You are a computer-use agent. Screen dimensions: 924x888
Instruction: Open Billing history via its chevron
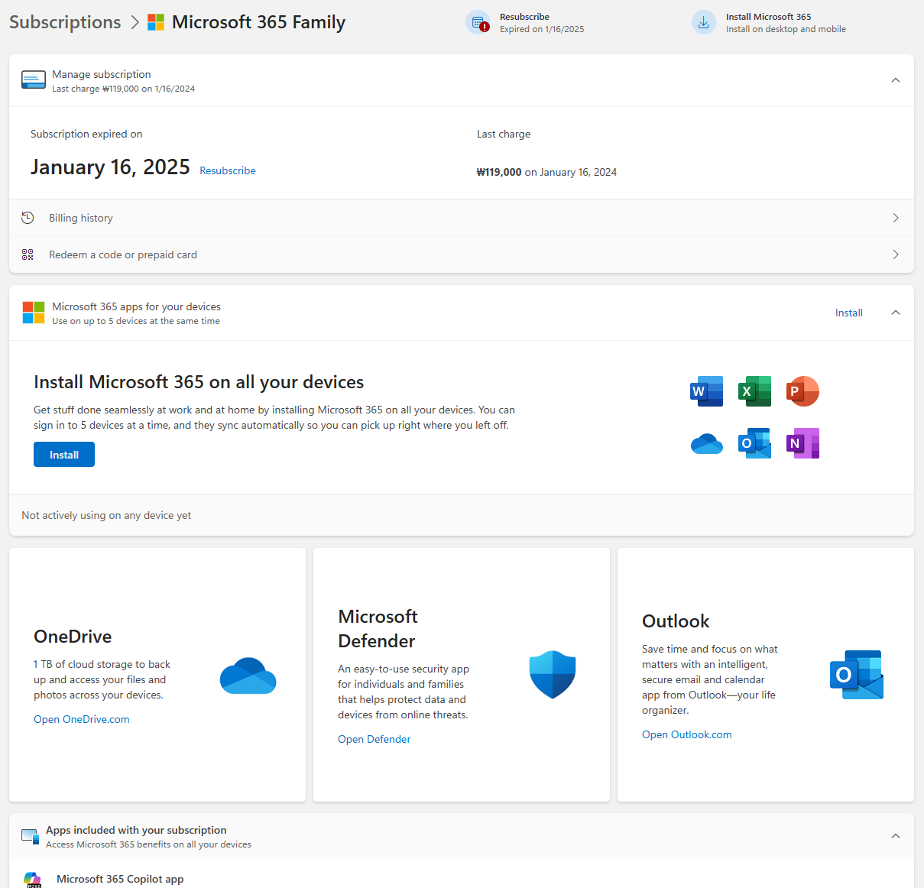(x=896, y=218)
